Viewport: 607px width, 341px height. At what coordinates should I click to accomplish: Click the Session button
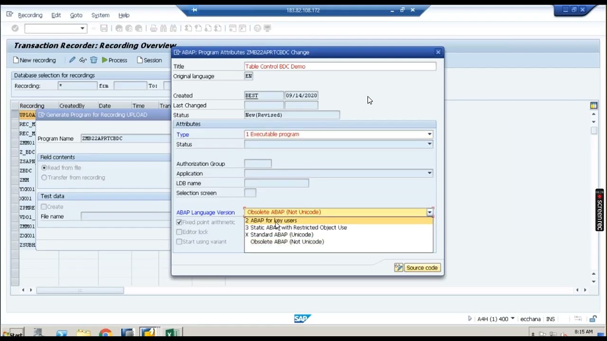pos(149,60)
